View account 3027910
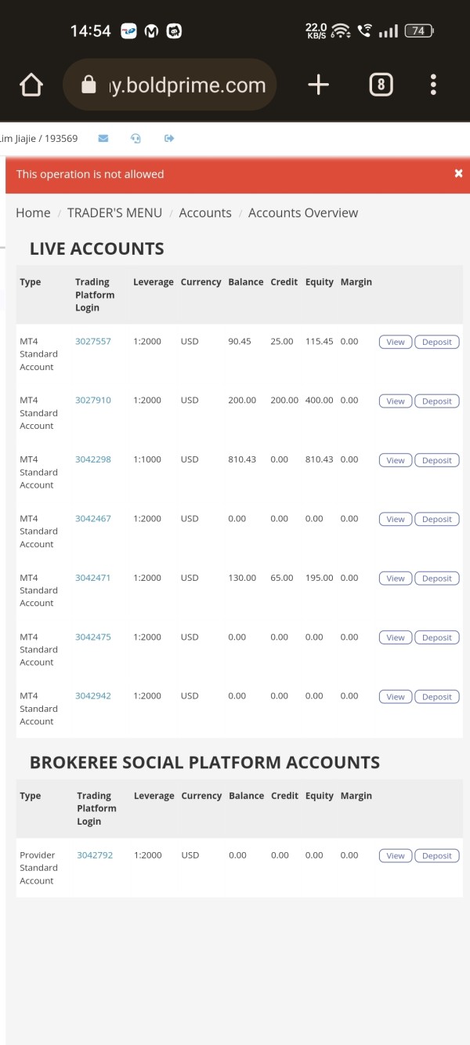This screenshot has width=470, height=1045. tap(396, 401)
